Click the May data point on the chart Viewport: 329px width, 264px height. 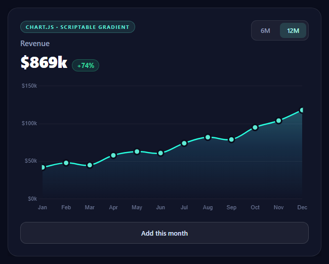[137, 152]
